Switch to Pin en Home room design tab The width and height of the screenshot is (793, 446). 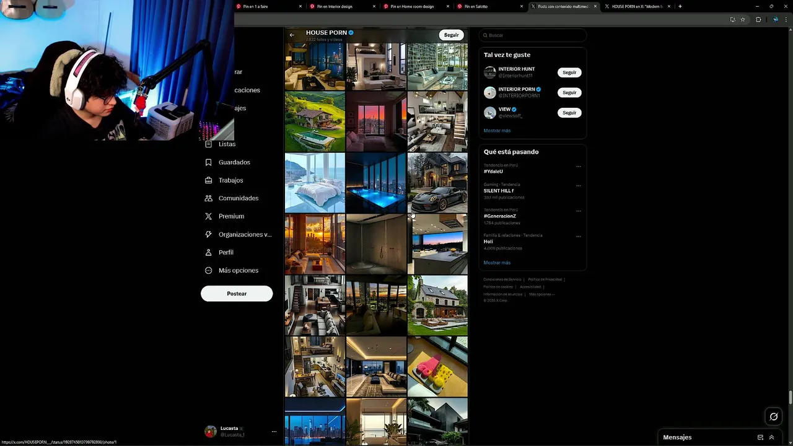[416, 6]
